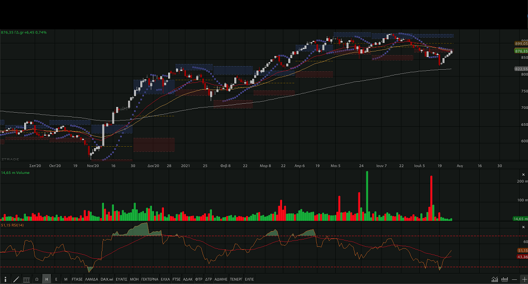This screenshot has width=528, height=284.
Task: Click the tallest green volume bar
Action: click(367, 196)
